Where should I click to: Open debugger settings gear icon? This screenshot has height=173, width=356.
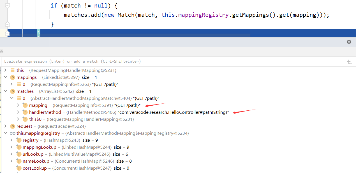(349, 42)
